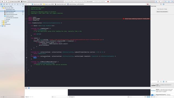Open related items grid in jump bar
The width and height of the screenshot is (174, 98).
(26, 4)
